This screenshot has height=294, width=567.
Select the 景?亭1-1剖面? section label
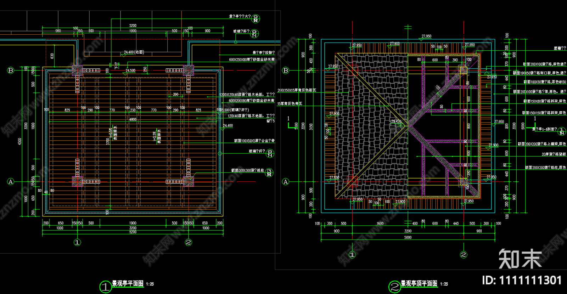click(545, 129)
